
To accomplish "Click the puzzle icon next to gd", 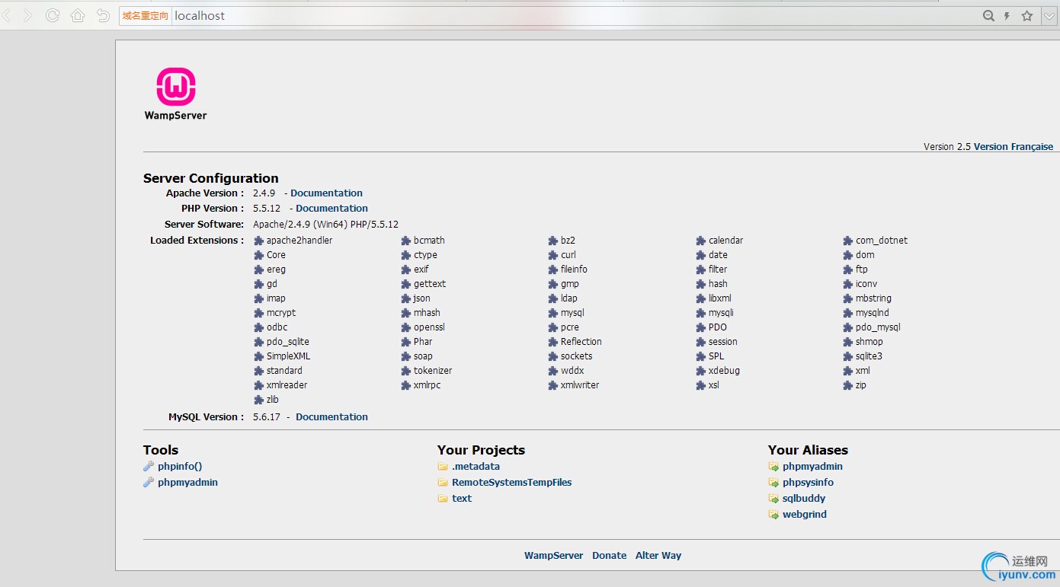I will (259, 284).
